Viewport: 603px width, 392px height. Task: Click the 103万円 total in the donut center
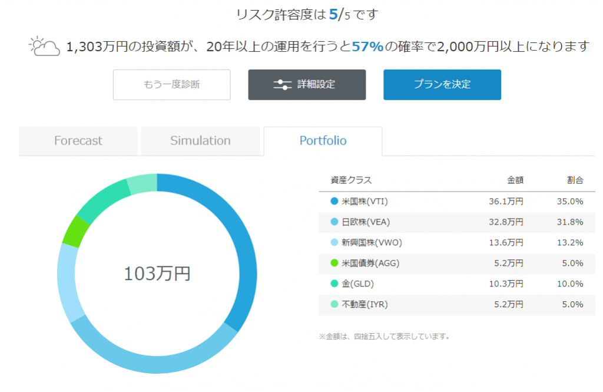coord(157,274)
